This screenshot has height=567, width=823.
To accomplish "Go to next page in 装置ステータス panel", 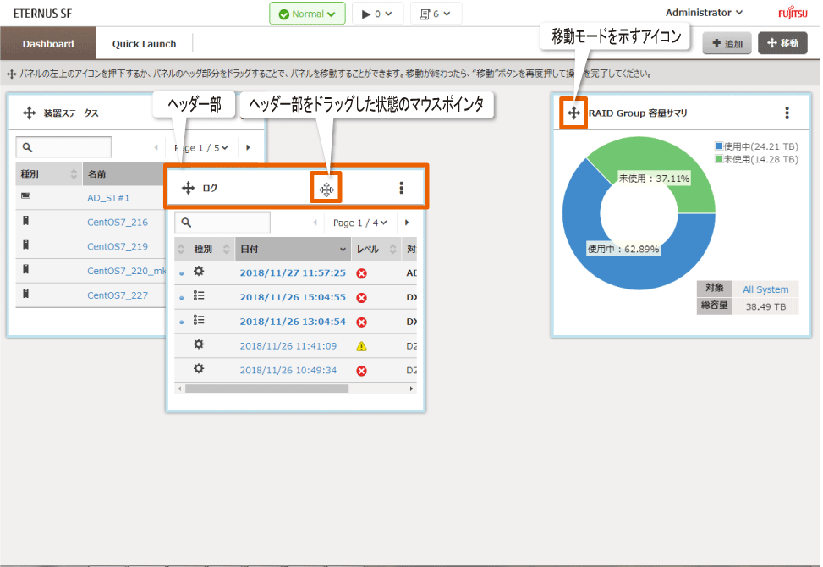I will click(249, 147).
